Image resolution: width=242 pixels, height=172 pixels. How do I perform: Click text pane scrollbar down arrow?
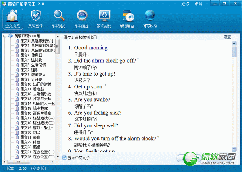(x=234, y=149)
